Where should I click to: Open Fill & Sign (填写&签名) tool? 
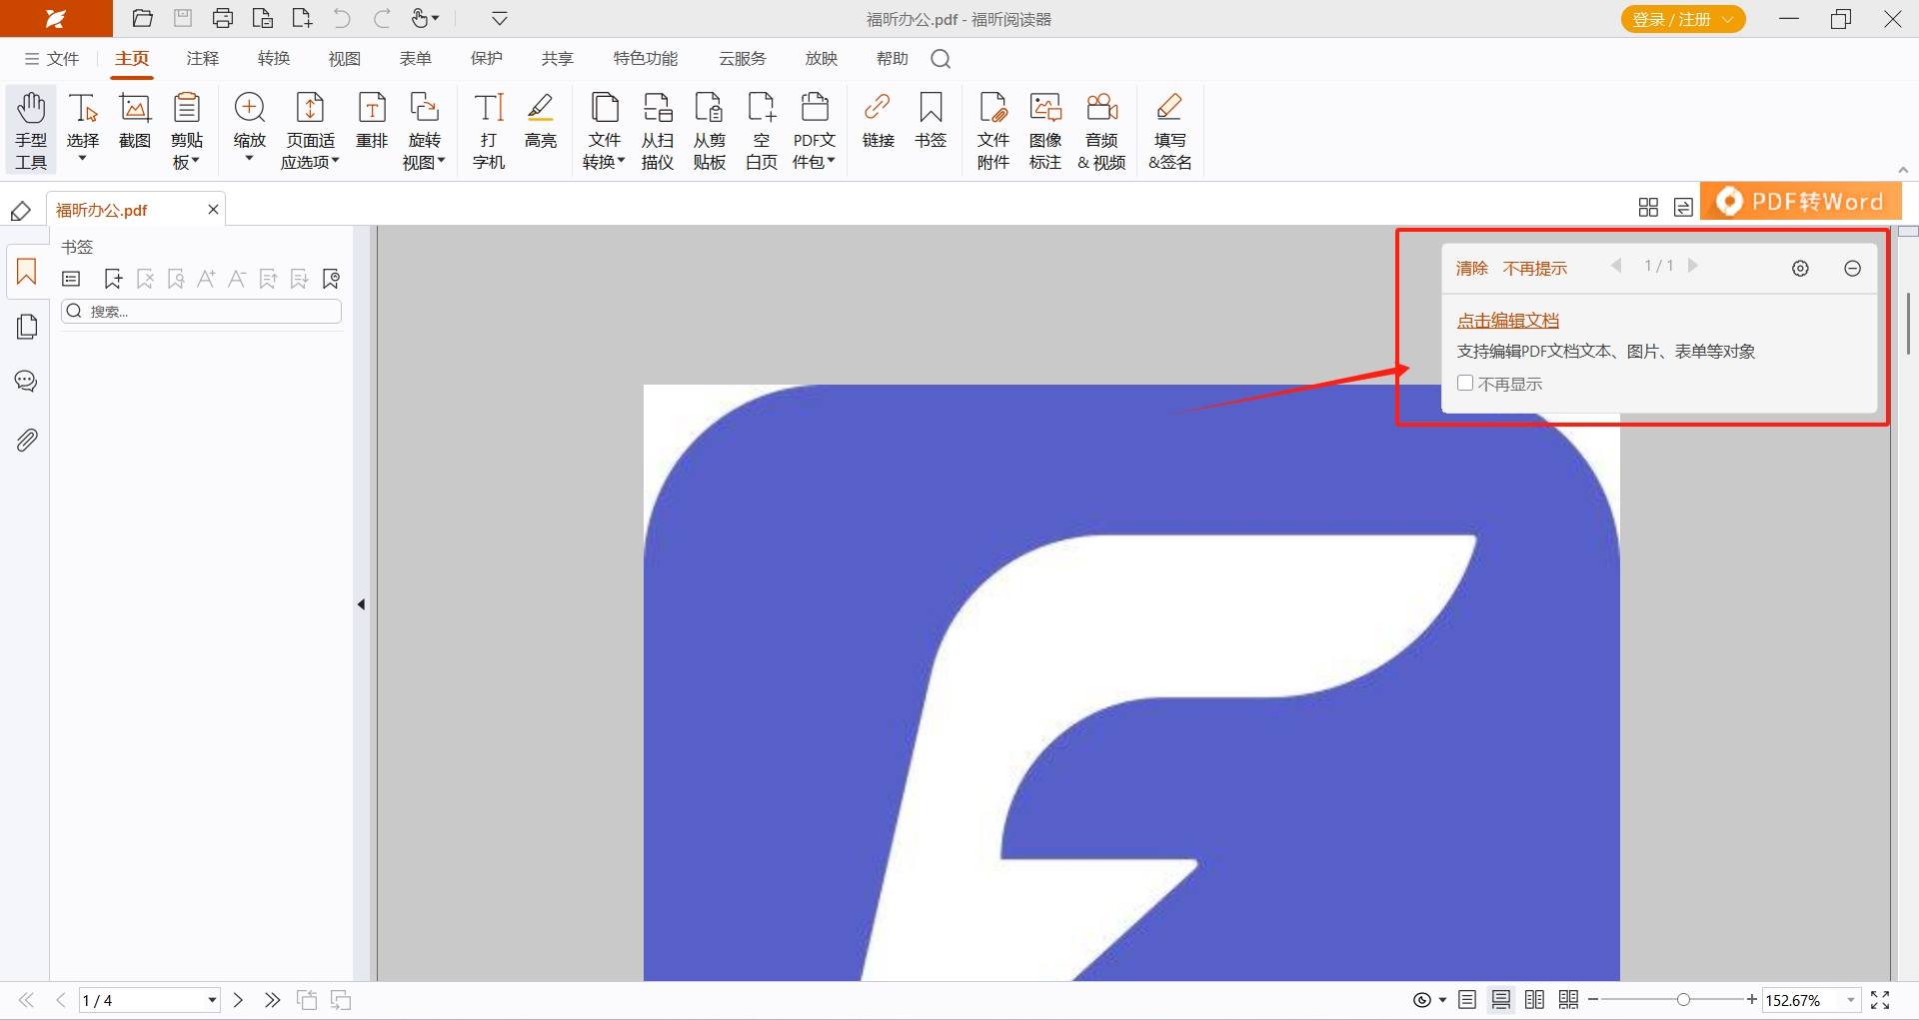click(x=1169, y=130)
